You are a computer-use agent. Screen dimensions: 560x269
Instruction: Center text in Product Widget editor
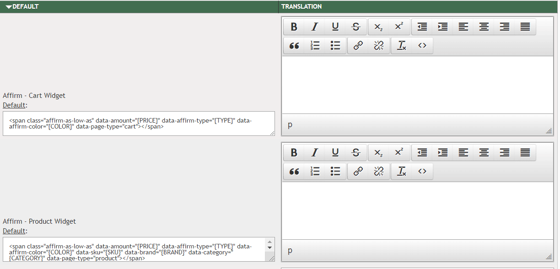pos(484,153)
